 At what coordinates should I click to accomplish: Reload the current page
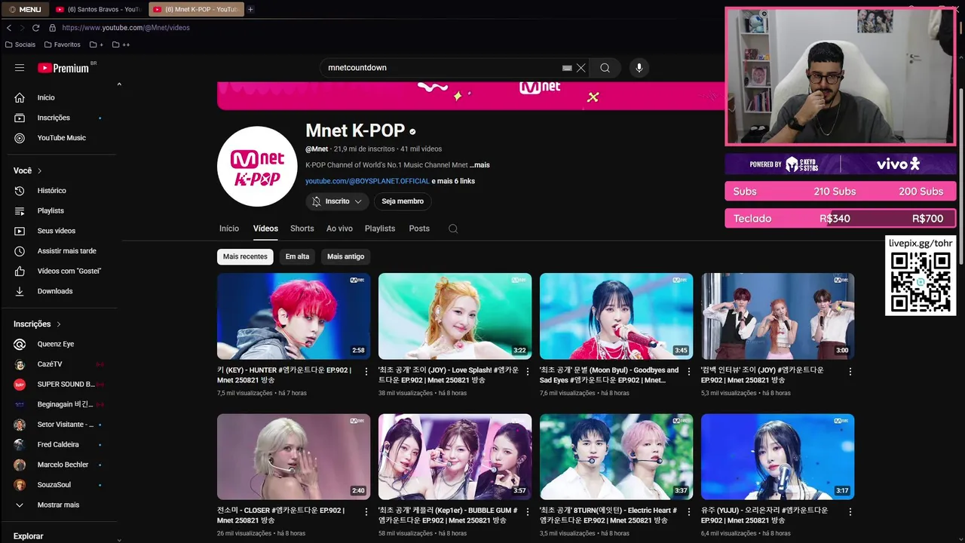pyautogui.click(x=36, y=28)
